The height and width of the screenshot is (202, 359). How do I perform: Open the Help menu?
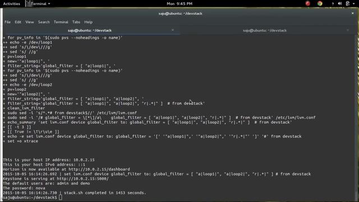(x=89, y=22)
